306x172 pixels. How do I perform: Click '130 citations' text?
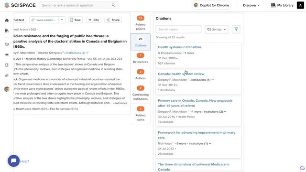click(166, 90)
